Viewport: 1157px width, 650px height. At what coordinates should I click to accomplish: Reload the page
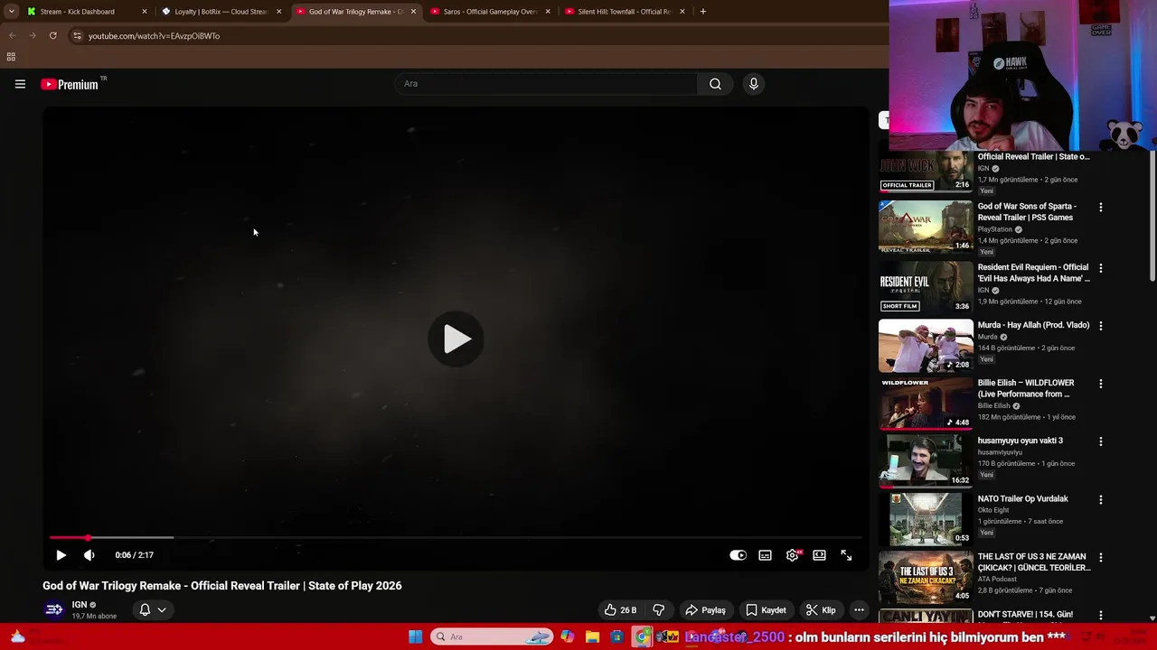[53, 35]
